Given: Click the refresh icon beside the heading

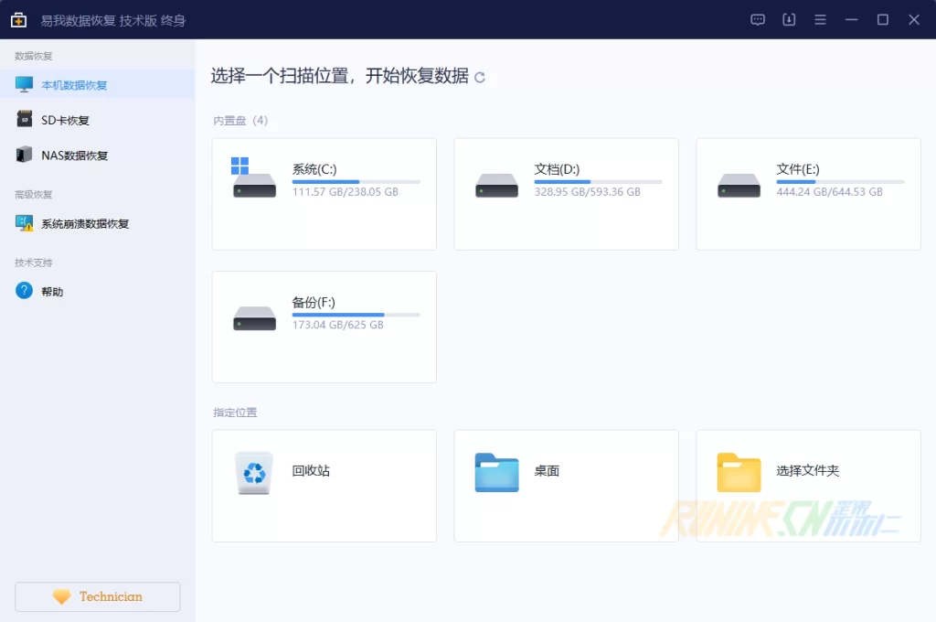Looking at the screenshot, I should (x=480, y=78).
